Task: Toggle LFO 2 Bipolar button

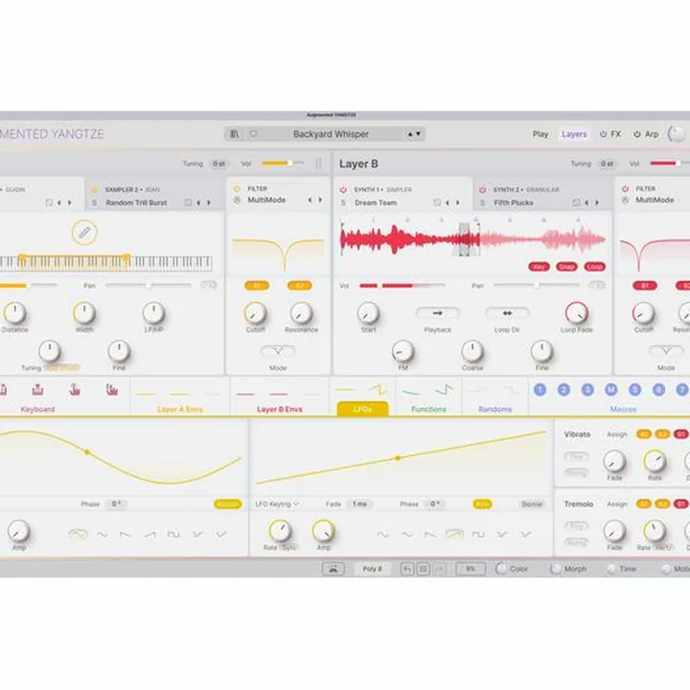Action: coord(532,504)
